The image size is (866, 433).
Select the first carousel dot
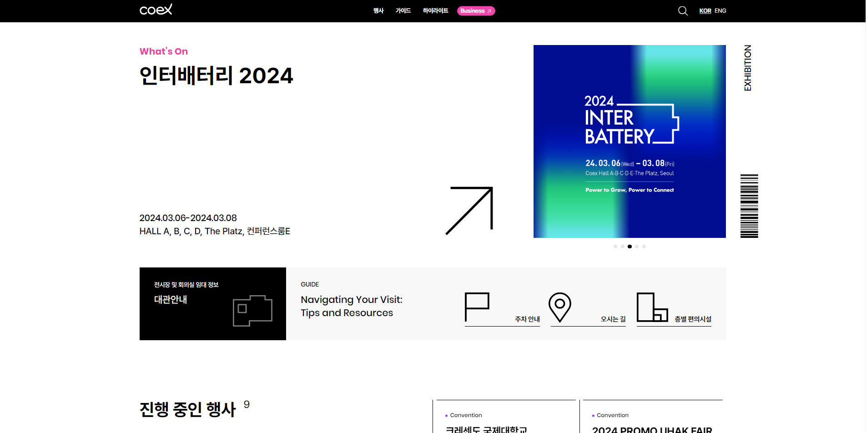615,247
